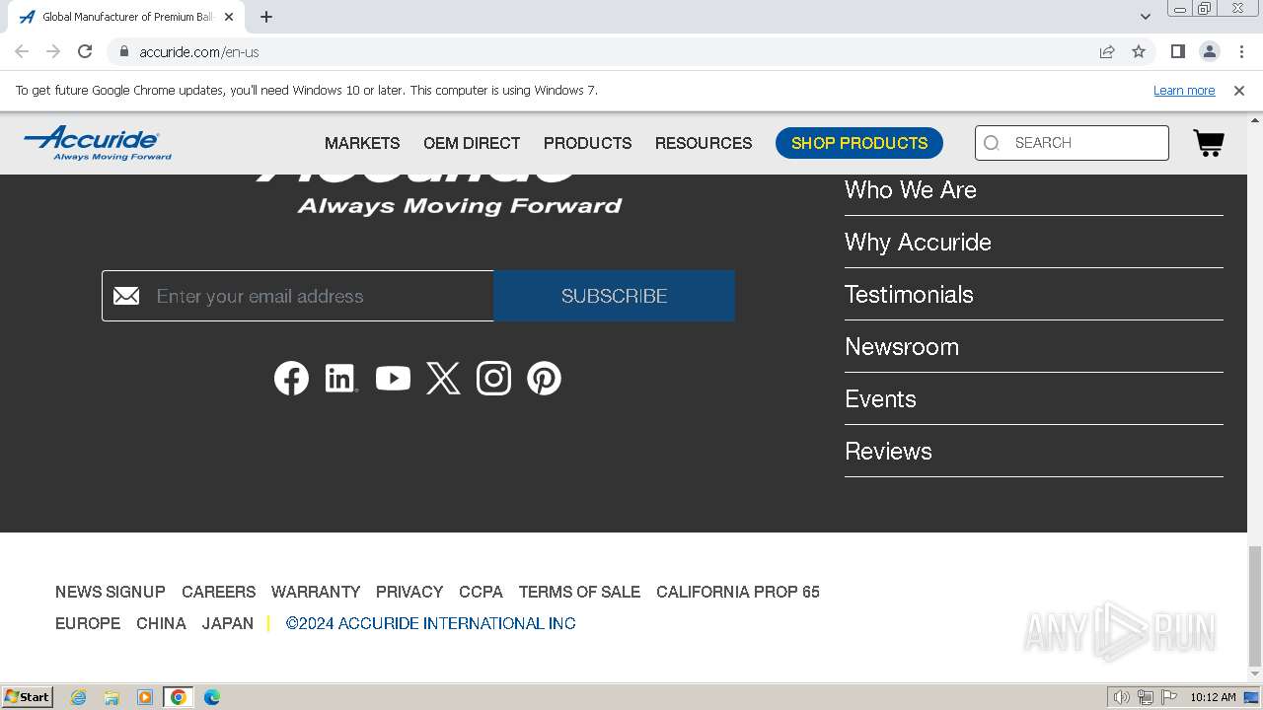Open the MARKETS menu
This screenshot has height=710, width=1263.
pos(362,143)
